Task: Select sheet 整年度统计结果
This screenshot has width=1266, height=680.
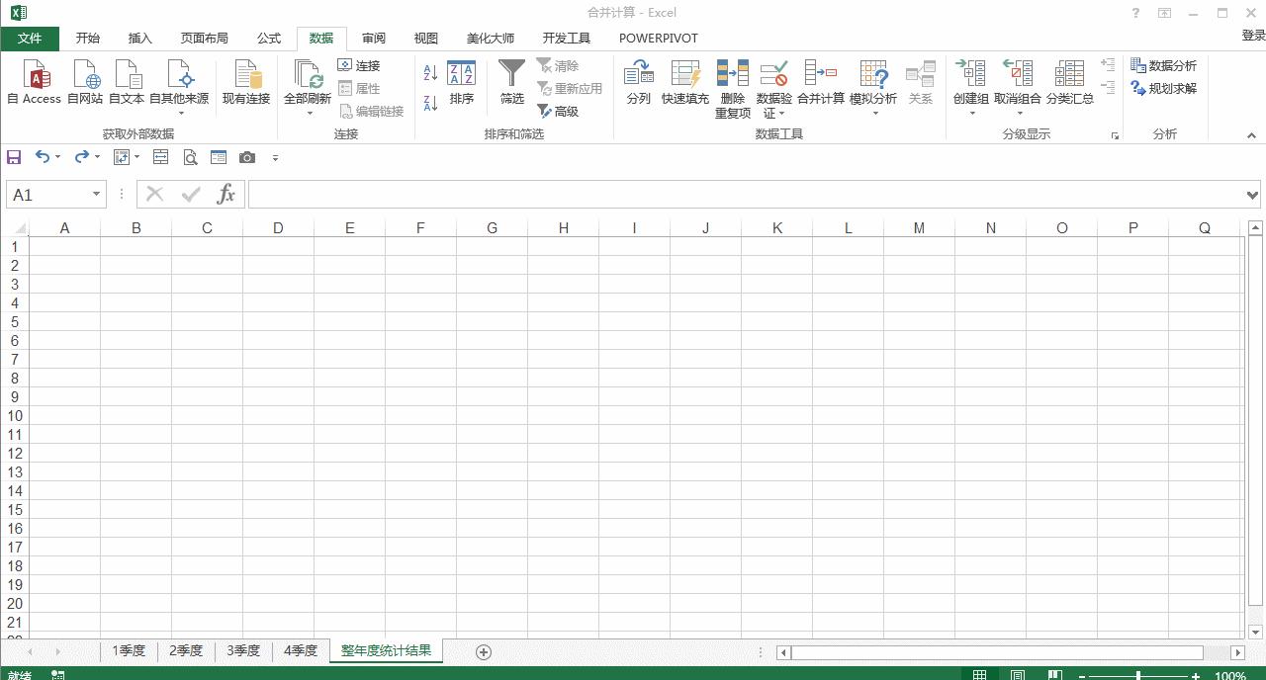Action: click(x=386, y=650)
